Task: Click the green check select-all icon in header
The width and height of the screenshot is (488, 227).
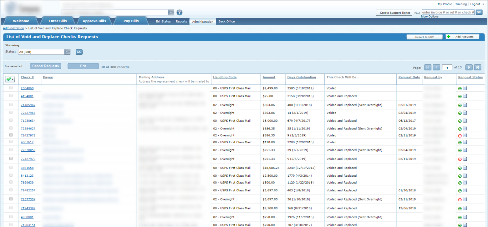Action: [x=9, y=79]
